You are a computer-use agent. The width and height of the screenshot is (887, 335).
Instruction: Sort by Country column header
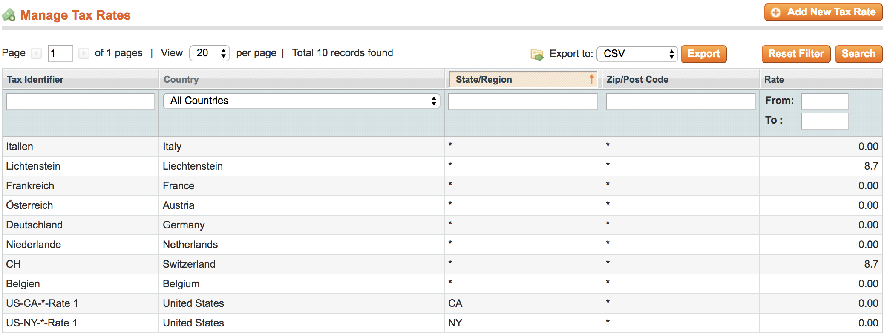181,80
